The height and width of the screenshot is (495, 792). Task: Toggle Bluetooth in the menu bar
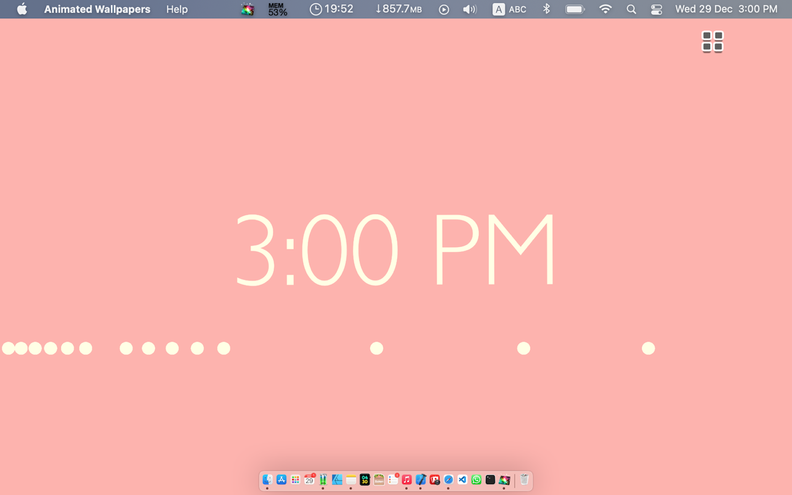(546, 9)
